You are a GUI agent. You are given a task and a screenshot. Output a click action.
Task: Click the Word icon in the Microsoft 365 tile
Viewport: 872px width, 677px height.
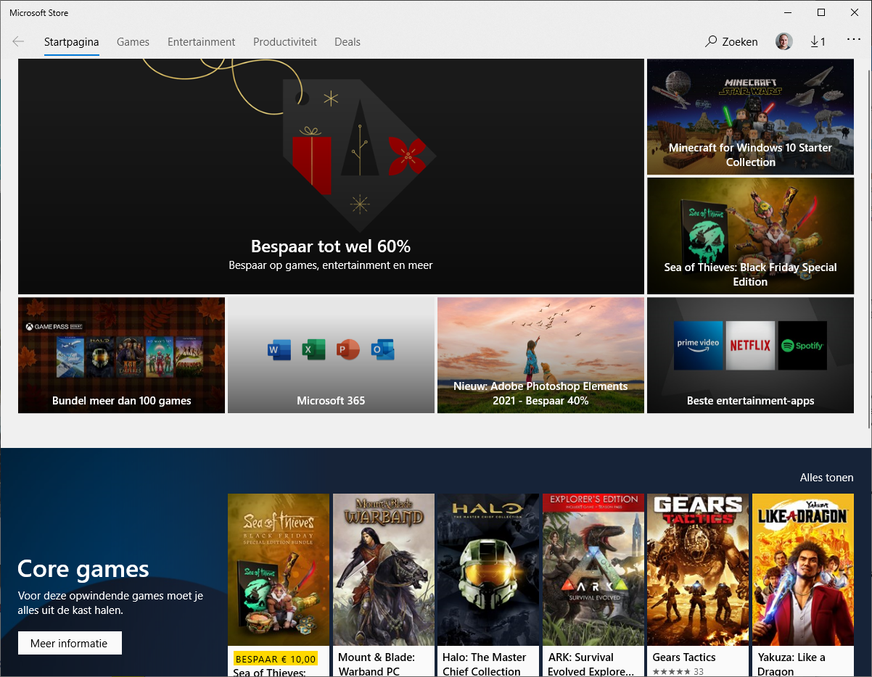point(279,349)
